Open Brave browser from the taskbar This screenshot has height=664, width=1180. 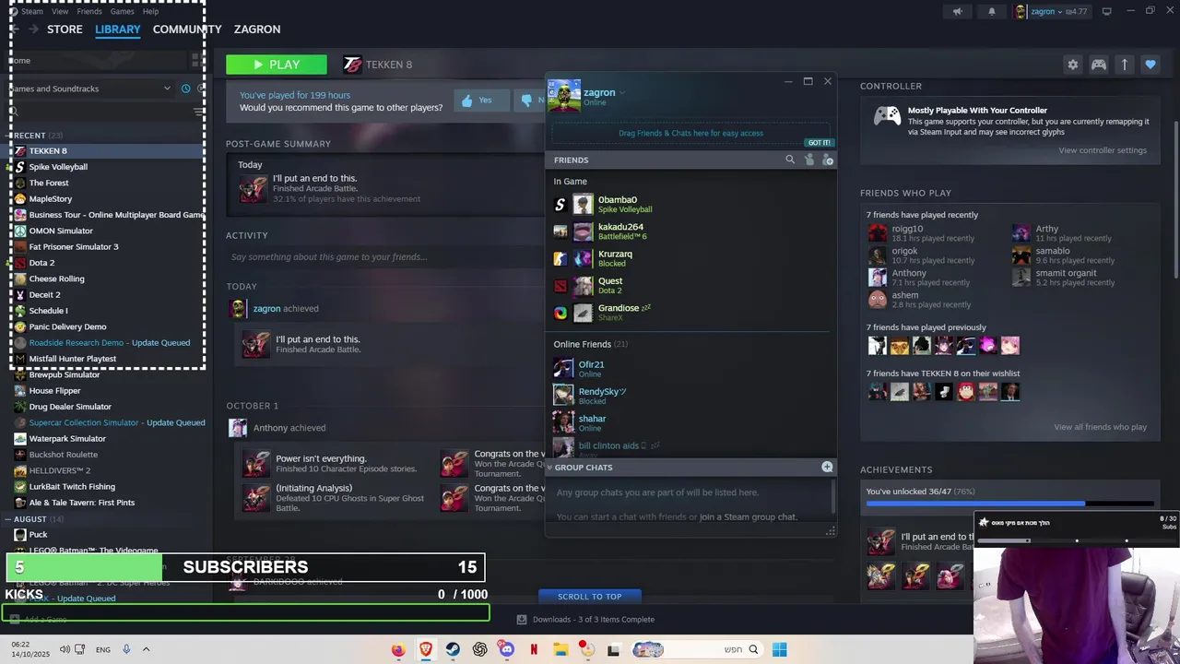click(x=426, y=649)
